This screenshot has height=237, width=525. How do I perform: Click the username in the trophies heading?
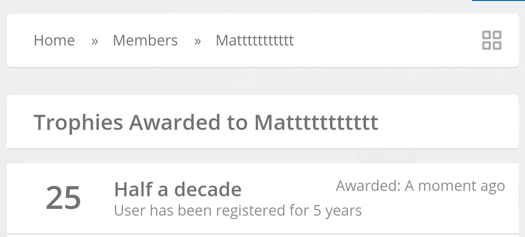pos(316,122)
